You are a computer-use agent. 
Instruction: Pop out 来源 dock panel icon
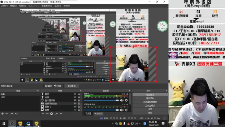coord(80,91)
